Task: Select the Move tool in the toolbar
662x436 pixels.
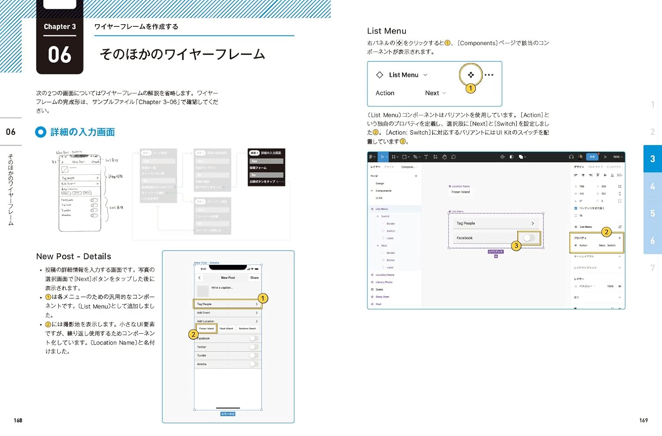Action: [383, 157]
